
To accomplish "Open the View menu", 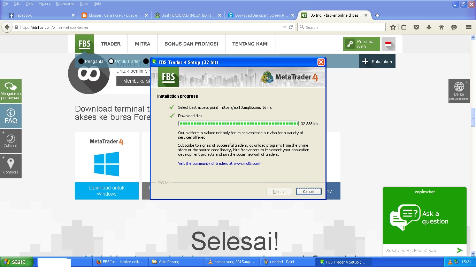I will click(x=29, y=3).
